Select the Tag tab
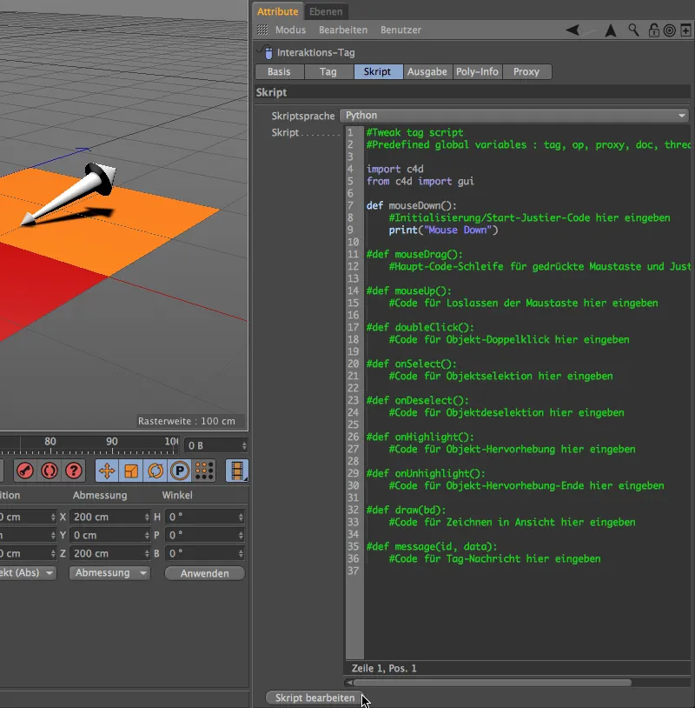 (x=328, y=71)
